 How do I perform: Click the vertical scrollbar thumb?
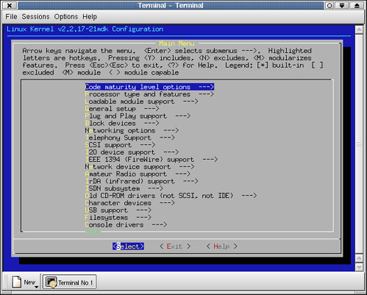(x=359, y=144)
